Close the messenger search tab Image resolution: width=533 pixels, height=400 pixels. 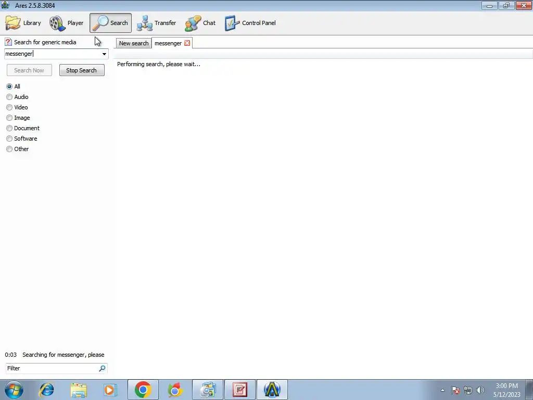(187, 43)
